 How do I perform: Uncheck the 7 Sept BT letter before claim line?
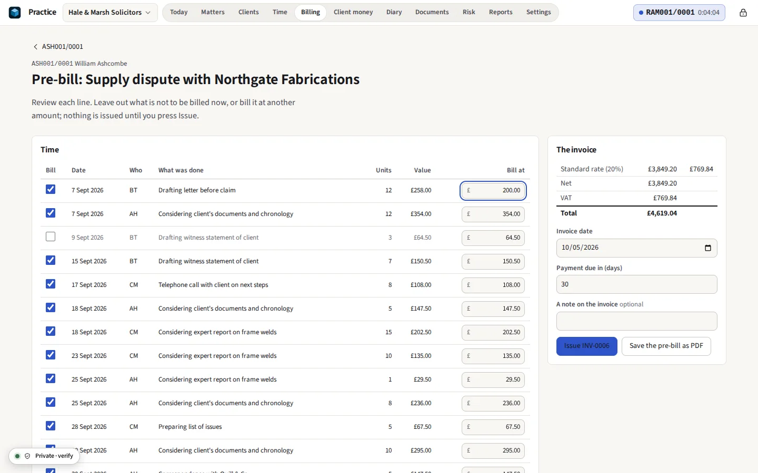click(x=51, y=189)
